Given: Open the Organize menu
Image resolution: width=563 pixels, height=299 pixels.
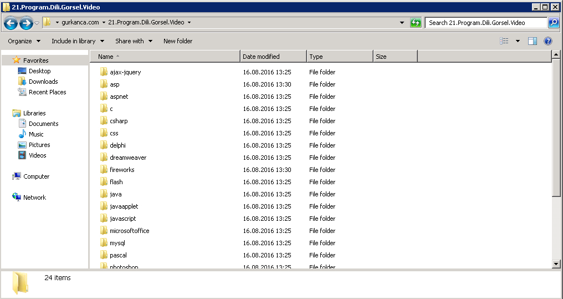Looking at the screenshot, I should (x=24, y=41).
